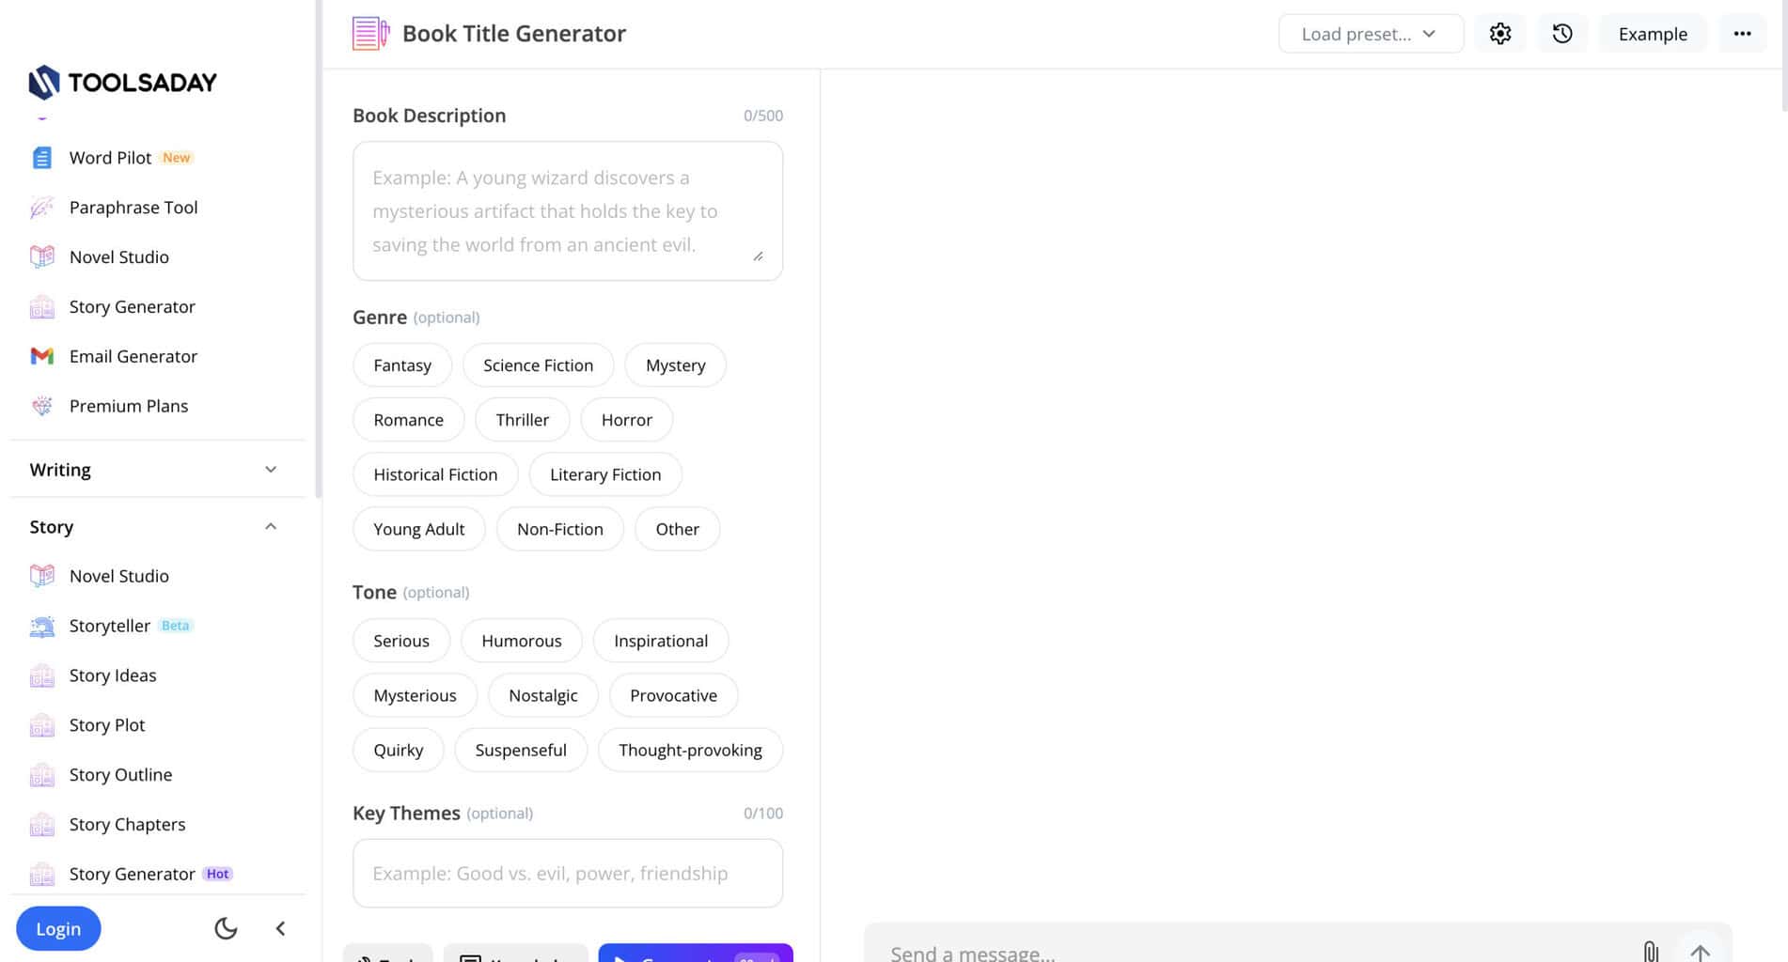Screen dimensions: 1788x962
Task: Click the Example button
Action: tap(1653, 33)
